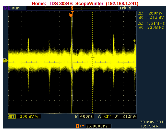Click the Run acquisition status
This screenshot has width=167, height=129.
click(x=16, y=8)
